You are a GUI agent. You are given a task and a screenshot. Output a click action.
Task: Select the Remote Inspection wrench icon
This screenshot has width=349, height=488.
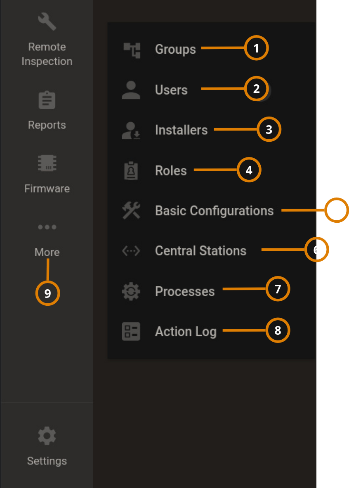click(x=47, y=21)
